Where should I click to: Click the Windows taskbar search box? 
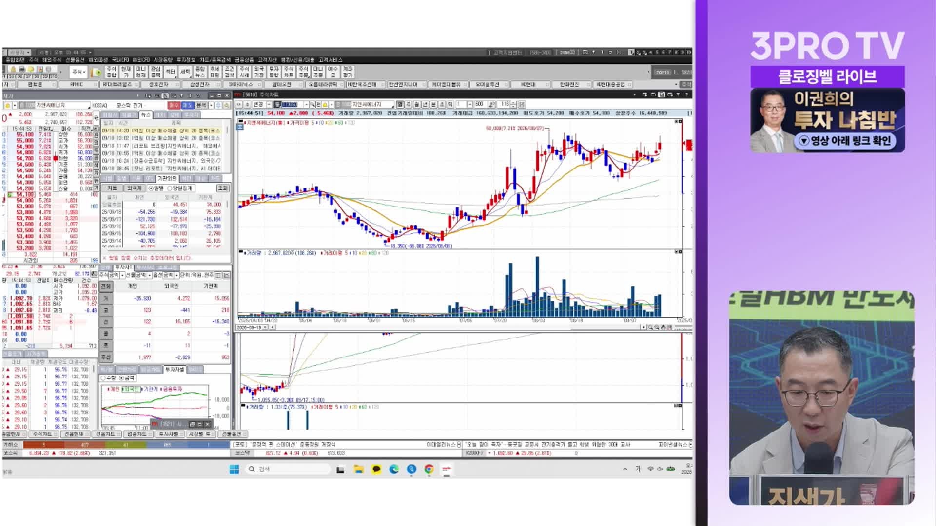click(x=288, y=469)
